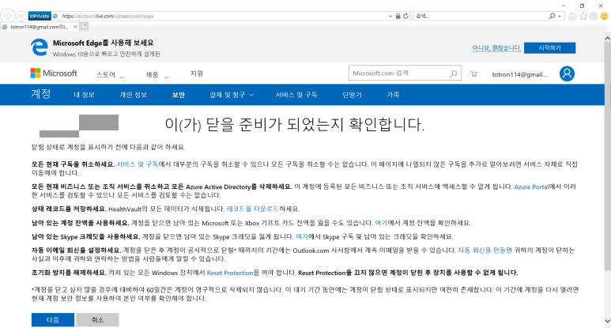611x328 pixels.
Task: Open the 내 정보 tab
Action: click(84, 95)
